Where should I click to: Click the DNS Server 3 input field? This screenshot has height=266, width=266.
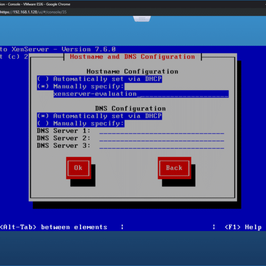pos(162,146)
